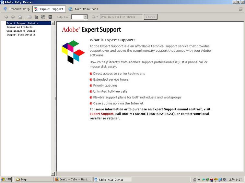Click the red penguin tray icon

coord(212,179)
